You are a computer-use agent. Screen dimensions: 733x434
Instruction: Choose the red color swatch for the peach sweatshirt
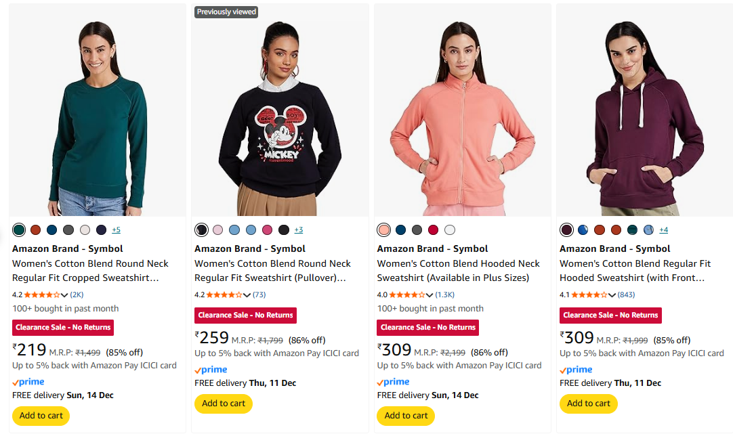click(433, 230)
